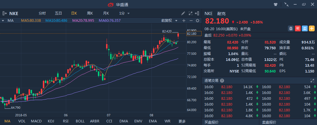Open the 1分 minute interval dropdown
The image size is (317, 125).
click(x=124, y=14)
